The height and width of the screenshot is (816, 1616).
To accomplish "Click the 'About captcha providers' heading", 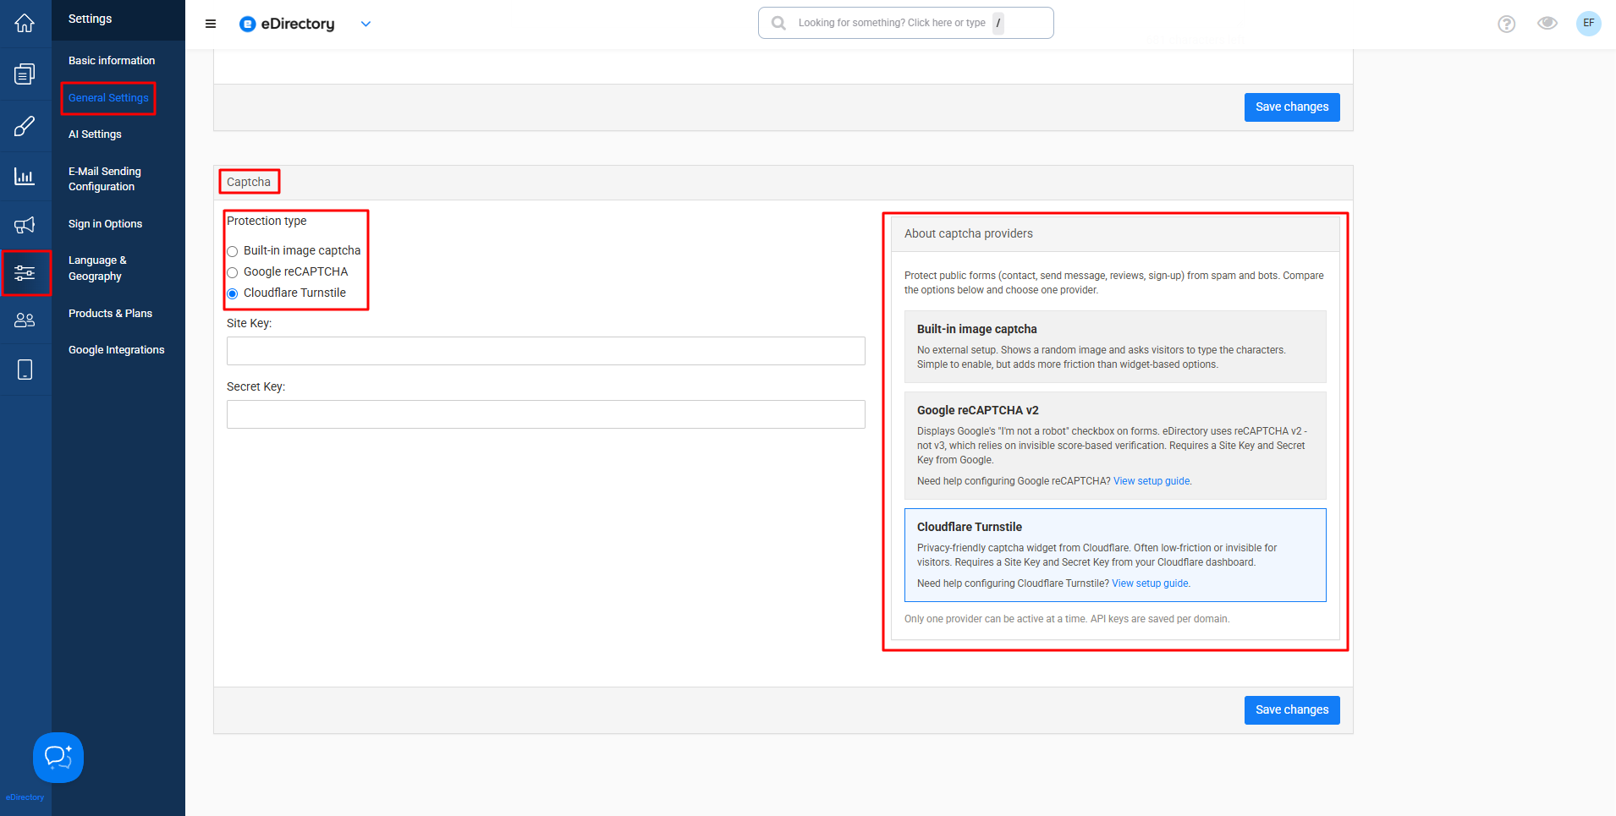I will [969, 234].
